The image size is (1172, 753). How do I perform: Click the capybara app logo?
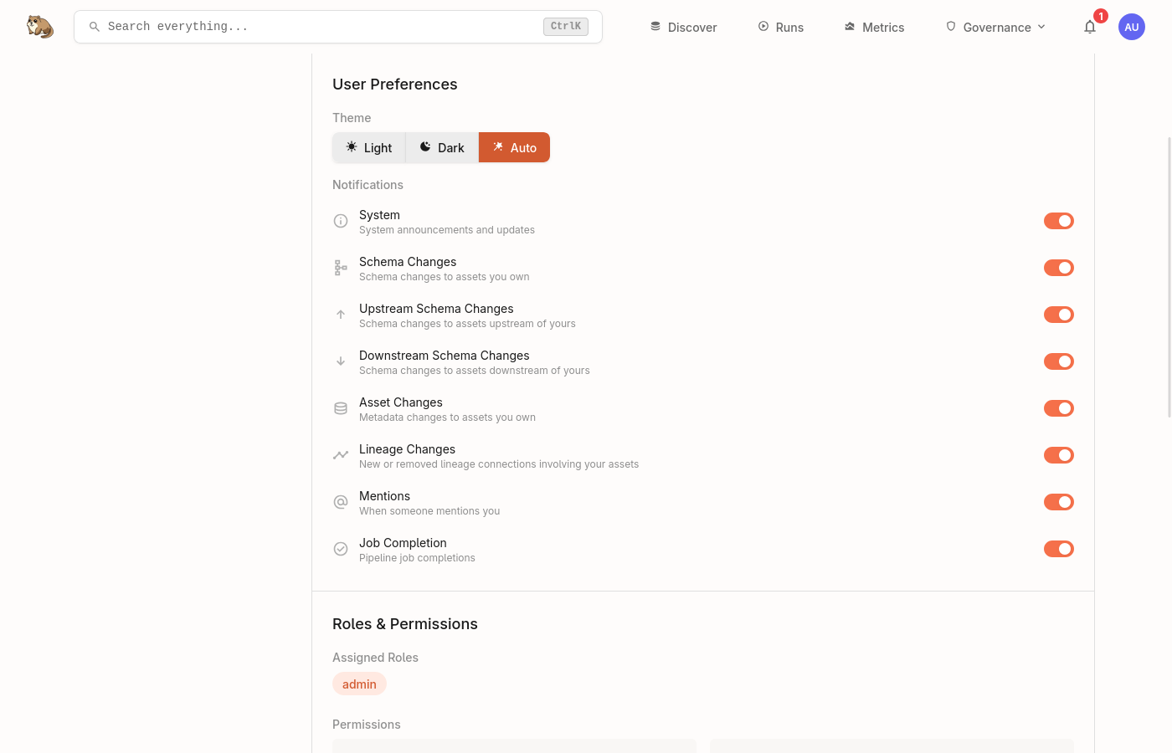(x=39, y=26)
